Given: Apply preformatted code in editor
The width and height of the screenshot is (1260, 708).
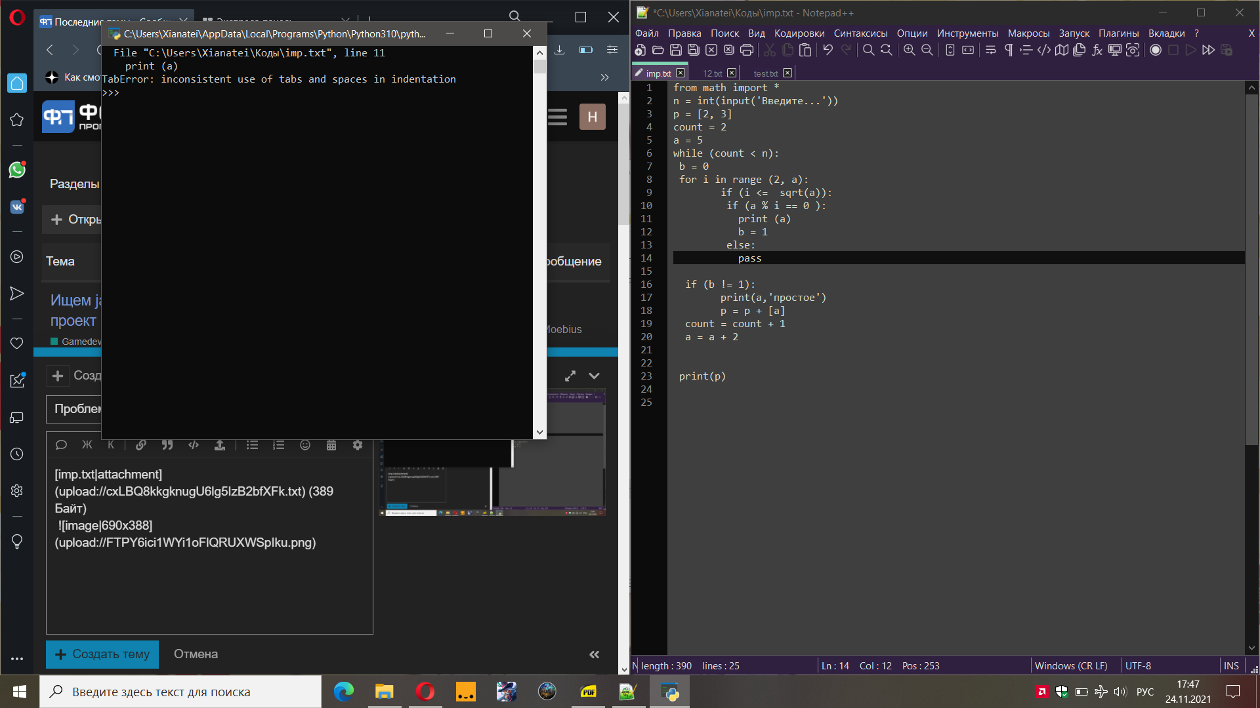Looking at the screenshot, I should coord(194,445).
